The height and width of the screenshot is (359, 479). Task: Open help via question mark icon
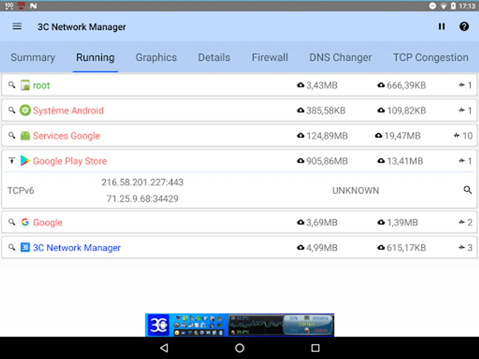(464, 27)
